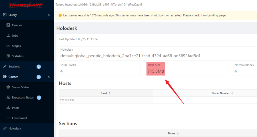Click the Stages bar chart icon

(8, 46)
